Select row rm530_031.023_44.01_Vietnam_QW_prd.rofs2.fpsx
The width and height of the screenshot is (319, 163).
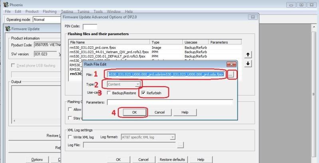tap(155, 52)
